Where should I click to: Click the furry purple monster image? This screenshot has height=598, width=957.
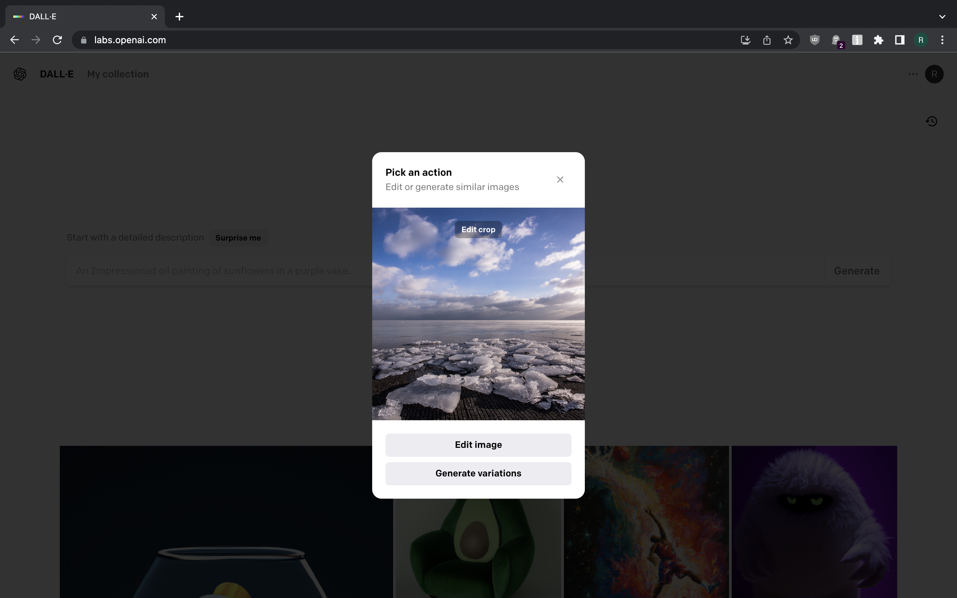click(814, 522)
